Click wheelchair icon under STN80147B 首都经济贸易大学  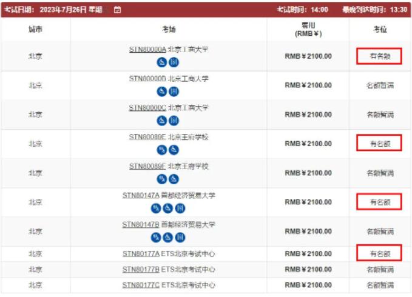[168, 238]
